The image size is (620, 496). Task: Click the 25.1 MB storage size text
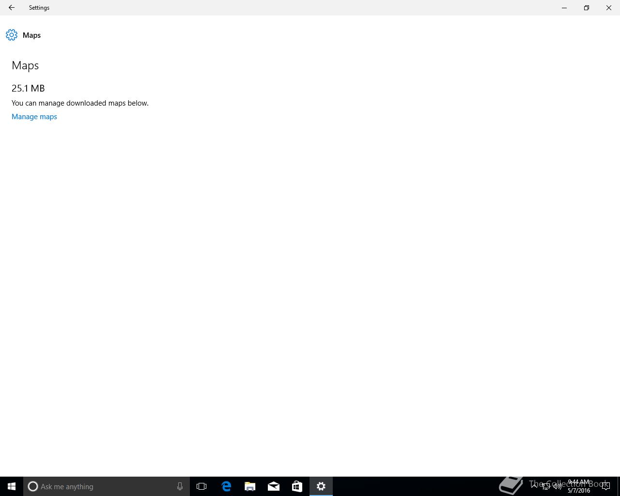click(x=28, y=88)
